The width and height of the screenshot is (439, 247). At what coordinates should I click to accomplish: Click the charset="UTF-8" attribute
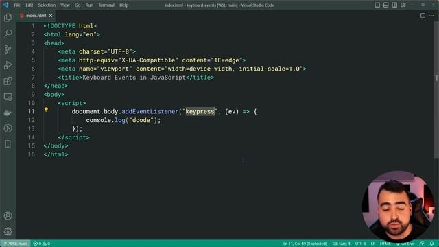106,51
